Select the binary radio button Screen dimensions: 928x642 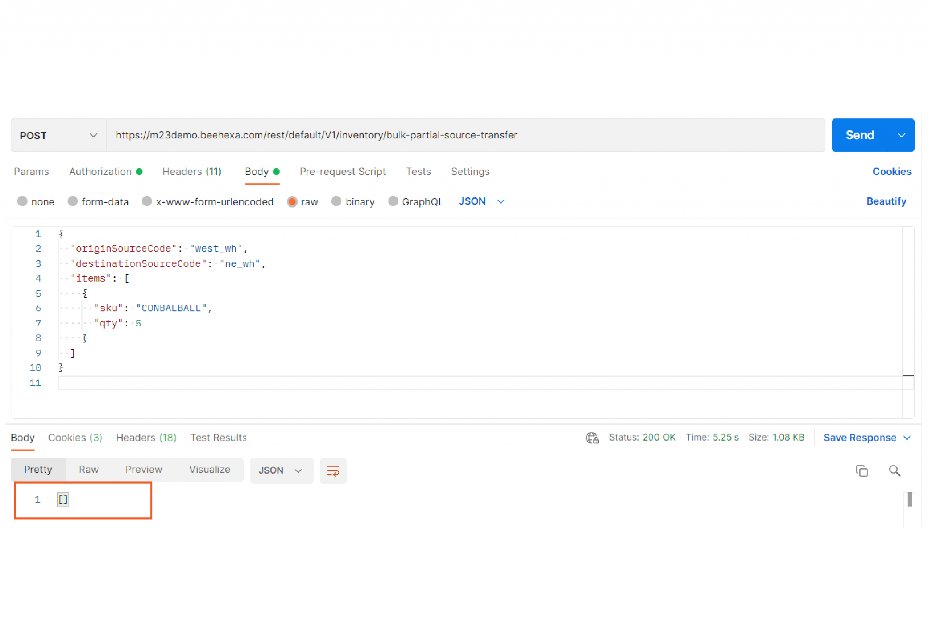[336, 201]
